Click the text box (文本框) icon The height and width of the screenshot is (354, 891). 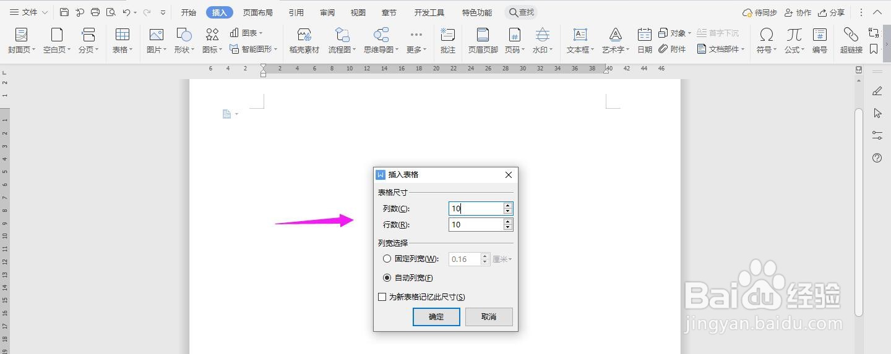pos(580,35)
